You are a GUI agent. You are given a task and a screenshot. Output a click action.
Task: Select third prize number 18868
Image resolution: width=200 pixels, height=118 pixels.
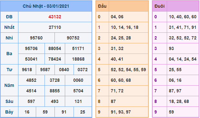tap(78, 59)
